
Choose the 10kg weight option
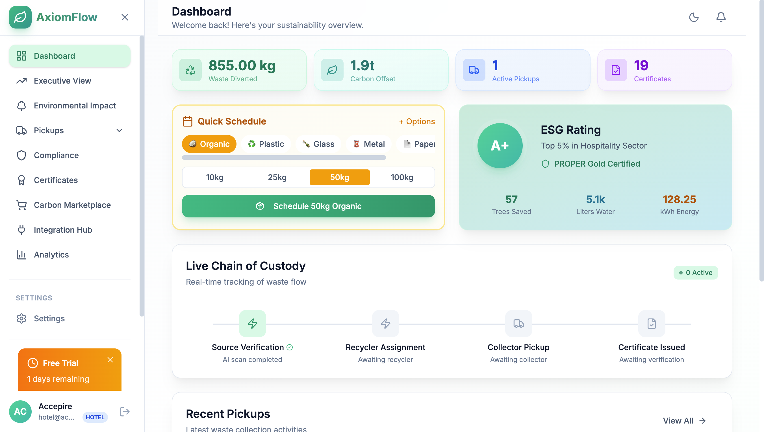pyautogui.click(x=215, y=177)
